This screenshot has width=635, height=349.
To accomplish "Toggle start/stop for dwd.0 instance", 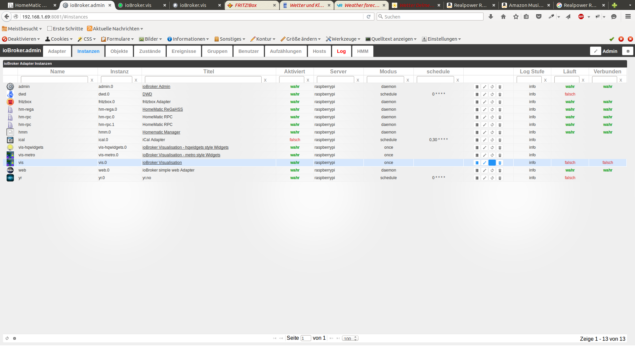I will [x=477, y=94].
